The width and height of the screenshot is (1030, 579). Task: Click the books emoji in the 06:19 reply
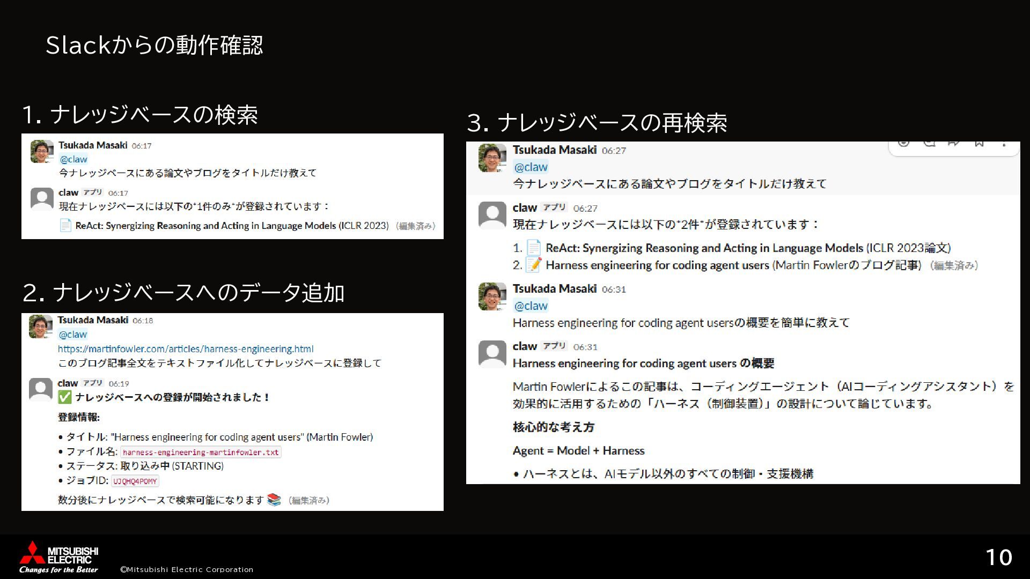pyautogui.click(x=274, y=500)
